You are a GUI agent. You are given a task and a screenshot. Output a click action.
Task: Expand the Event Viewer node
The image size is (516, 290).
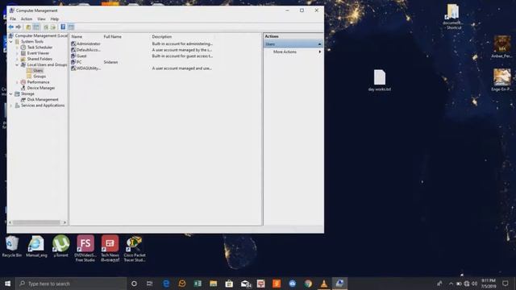(x=17, y=53)
